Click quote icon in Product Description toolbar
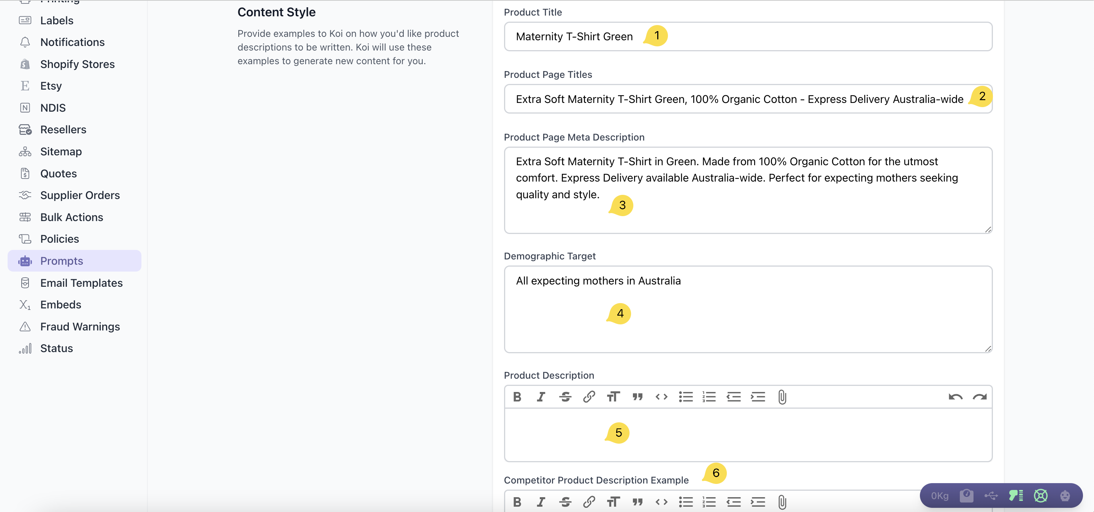Screen dimensions: 1094x512 pyautogui.click(x=637, y=397)
